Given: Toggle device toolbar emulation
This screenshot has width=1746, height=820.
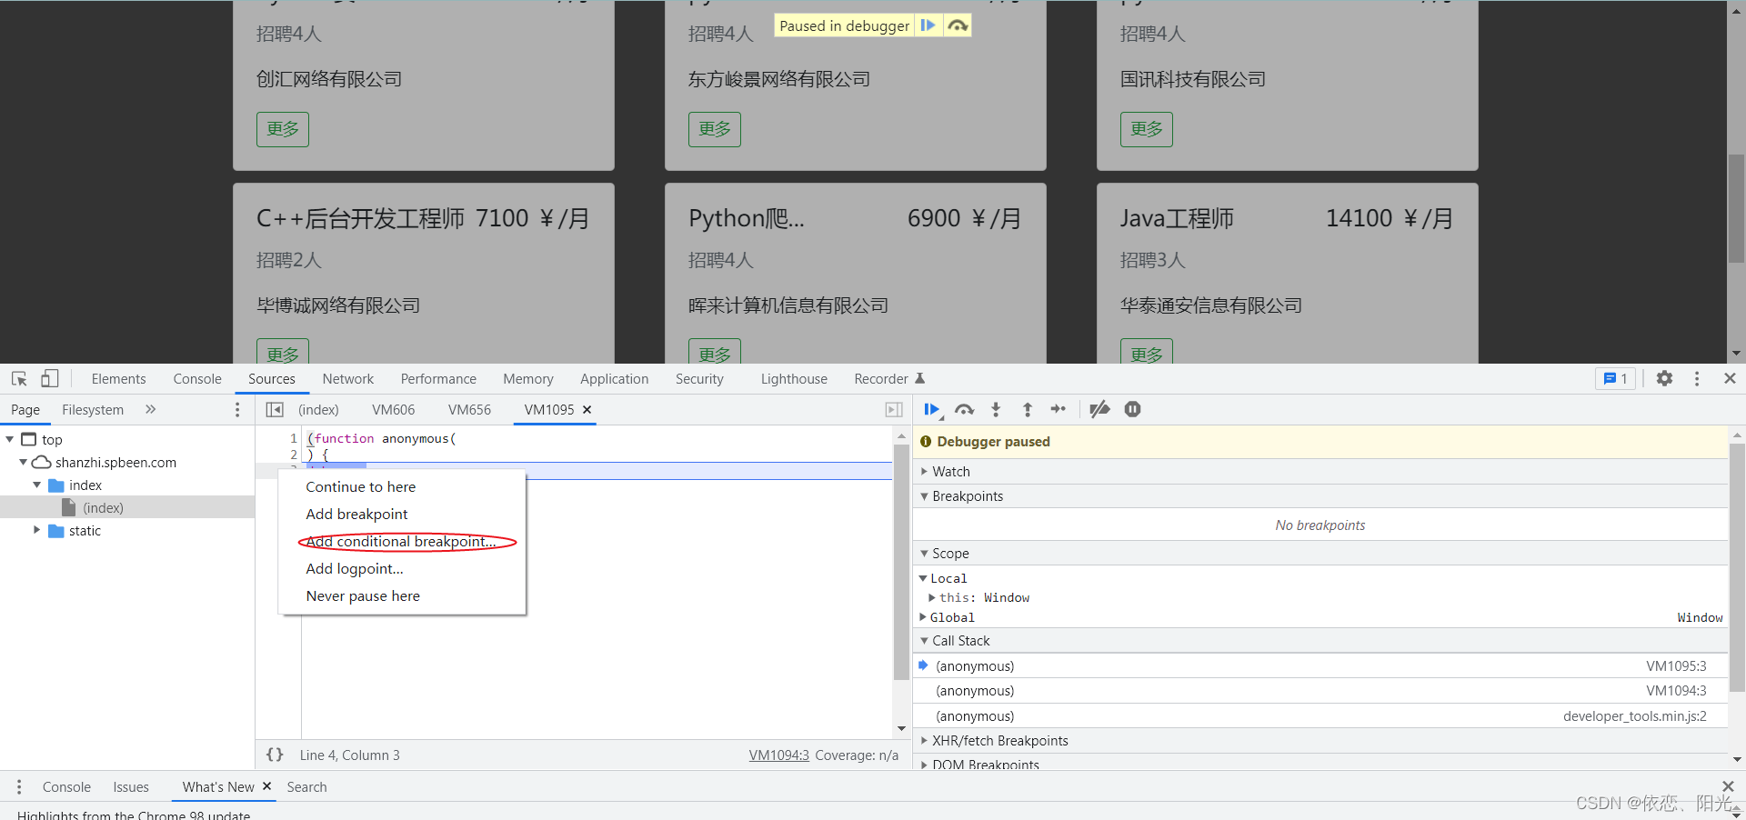Looking at the screenshot, I should (x=49, y=378).
